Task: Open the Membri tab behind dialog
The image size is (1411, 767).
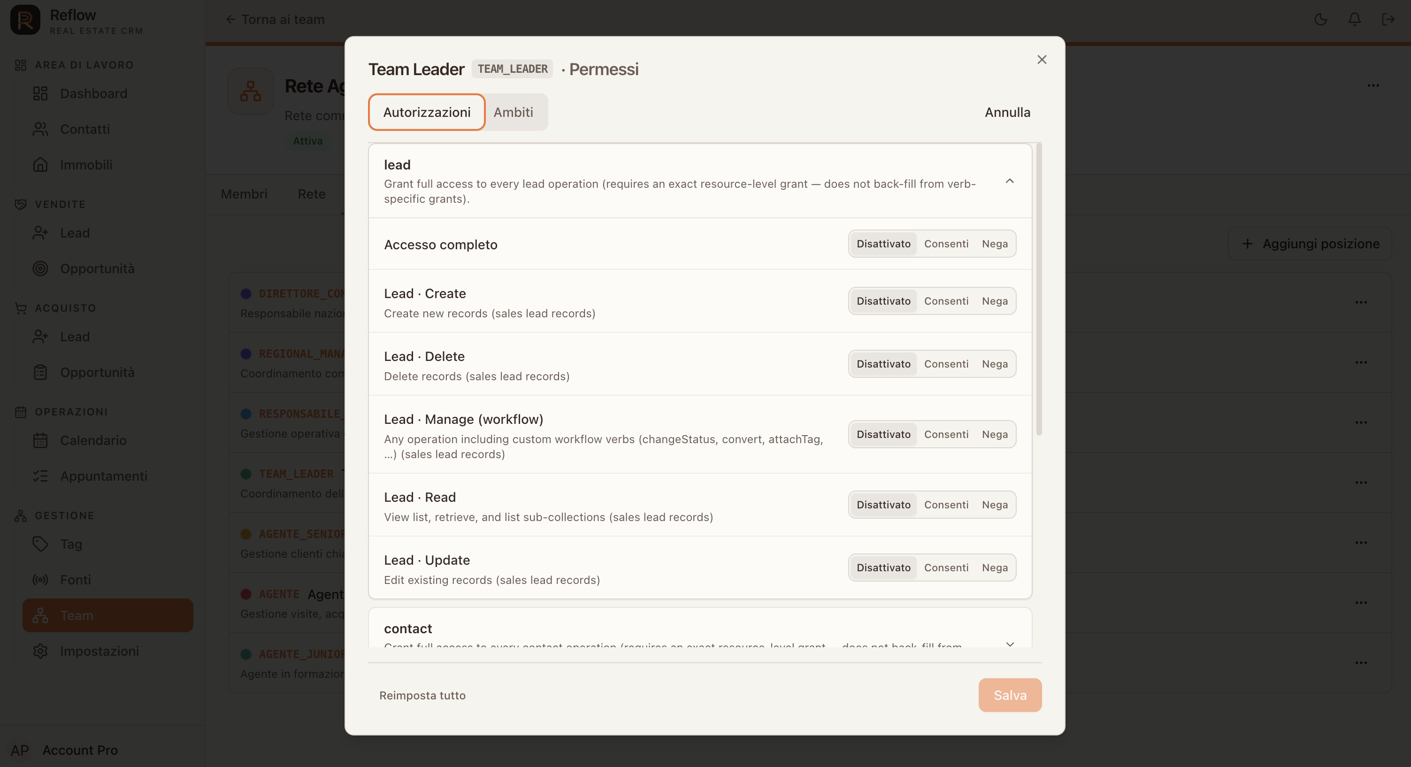Action: pos(244,194)
